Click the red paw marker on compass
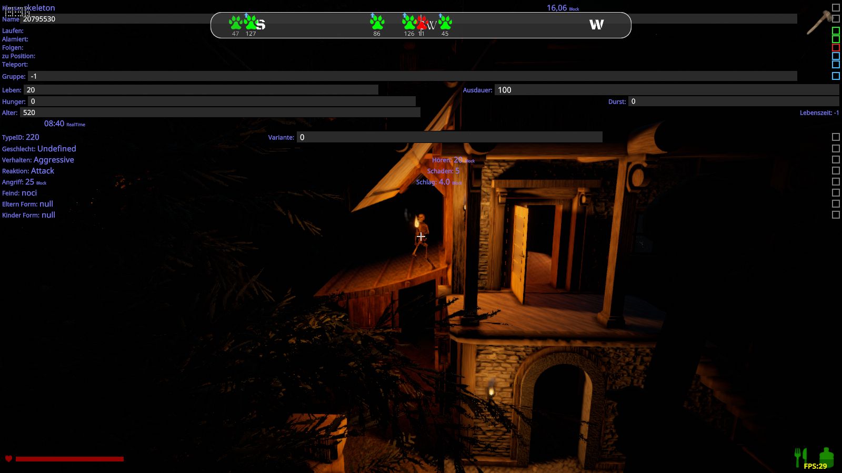Image resolution: width=842 pixels, height=473 pixels. (x=422, y=23)
